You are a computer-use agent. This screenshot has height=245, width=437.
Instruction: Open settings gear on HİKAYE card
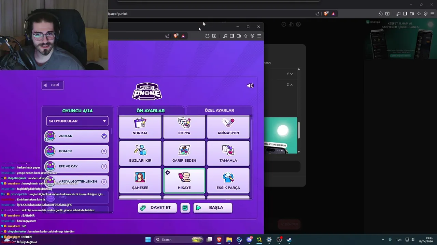(x=168, y=173)
